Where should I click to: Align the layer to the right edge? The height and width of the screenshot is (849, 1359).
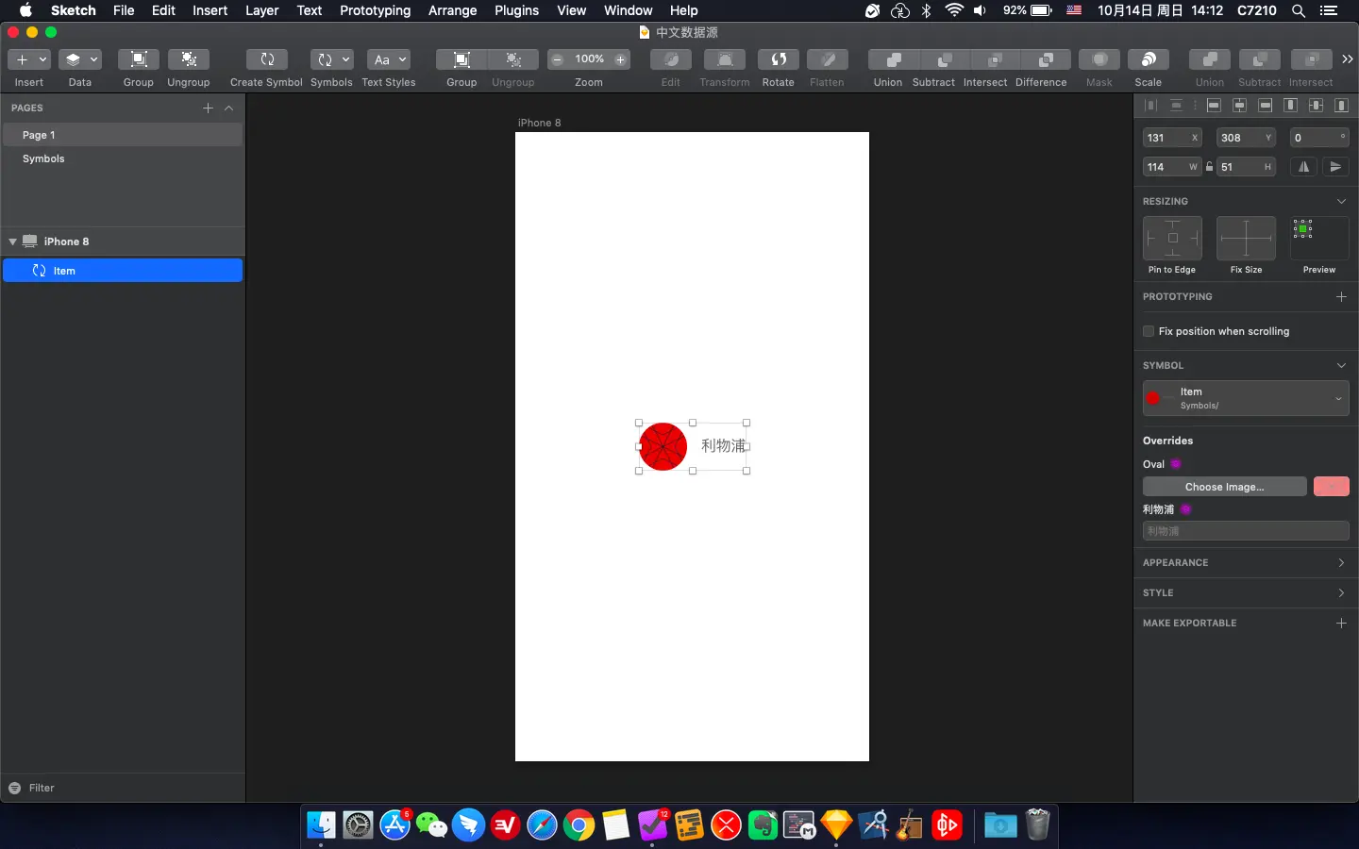pyautogui.click(x=1265, y=105)
